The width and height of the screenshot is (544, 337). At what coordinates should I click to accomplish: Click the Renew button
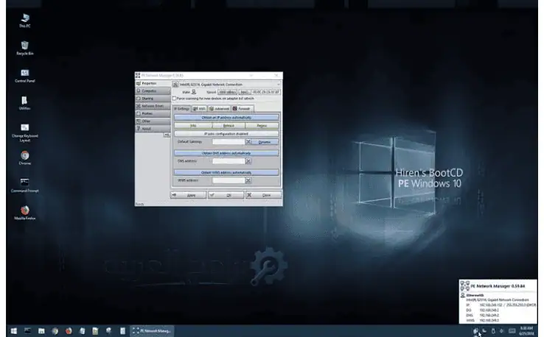(x=262, y=126)
